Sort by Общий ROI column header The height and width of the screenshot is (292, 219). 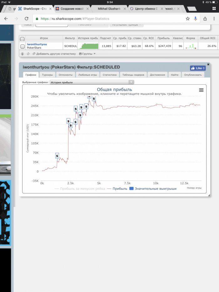[208, 38]
